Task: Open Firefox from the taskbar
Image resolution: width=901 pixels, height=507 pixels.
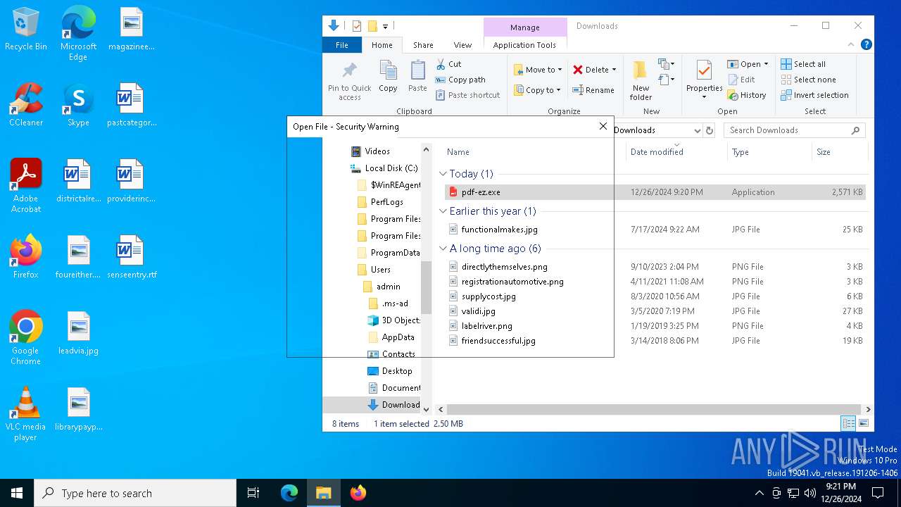Action: click(x=358, y=493)
